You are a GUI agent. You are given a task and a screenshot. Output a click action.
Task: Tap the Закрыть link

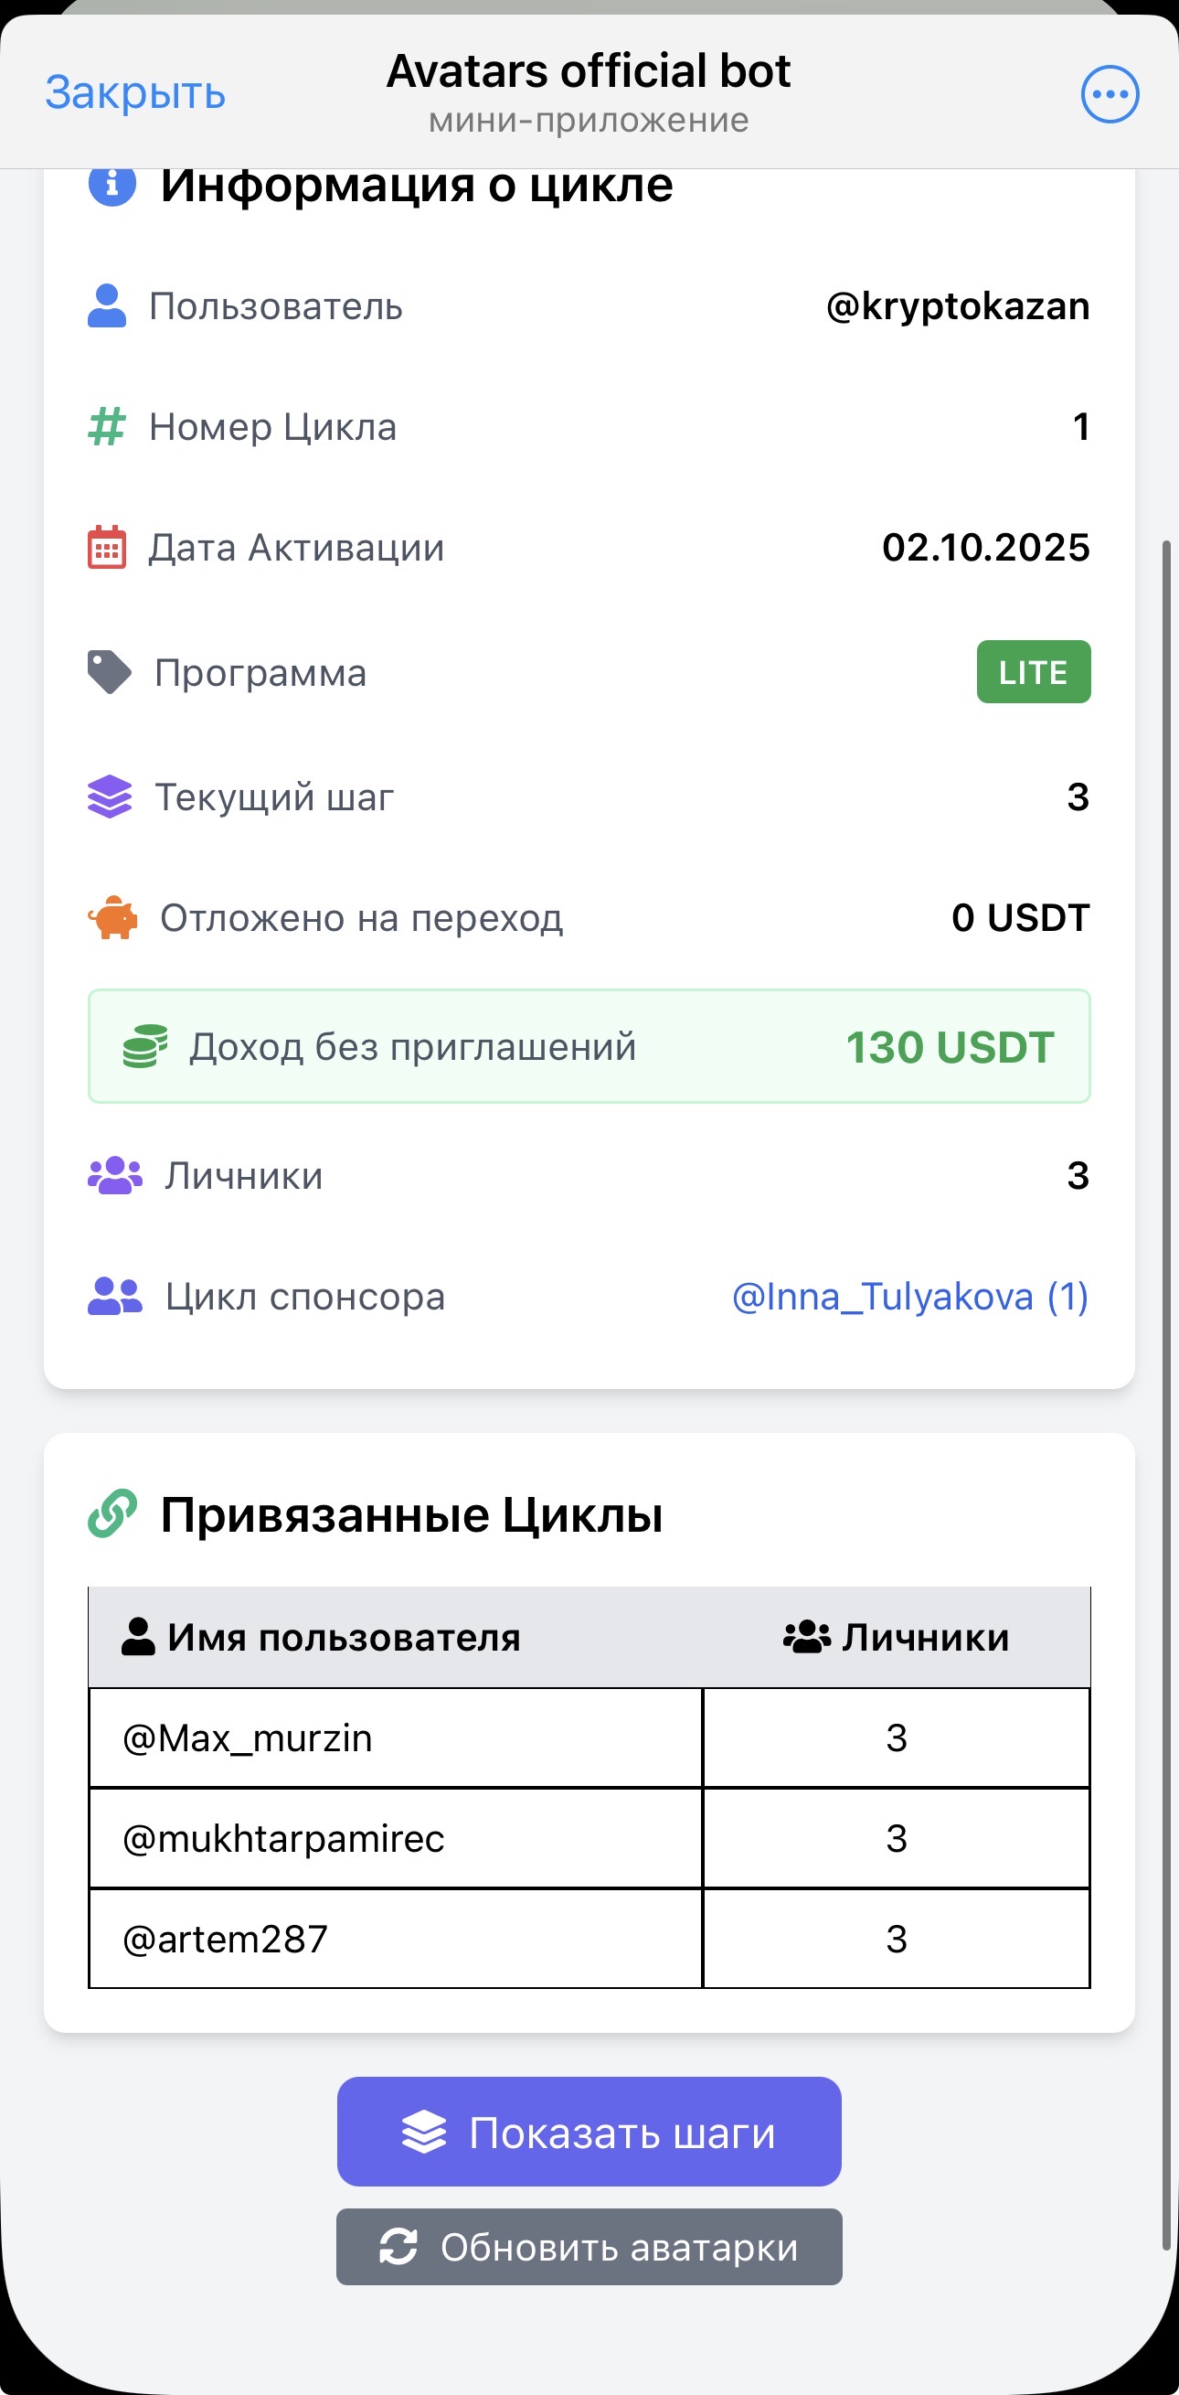point(135,93)
